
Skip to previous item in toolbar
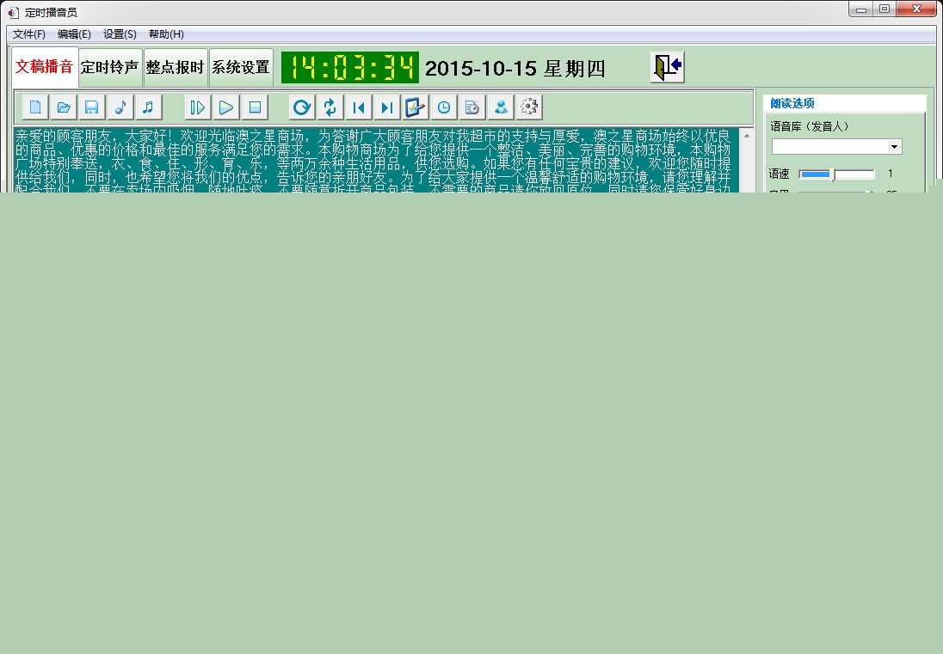[359, 107]
